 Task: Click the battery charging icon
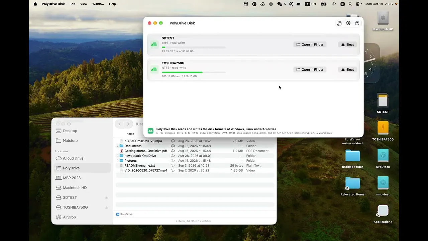323,4
